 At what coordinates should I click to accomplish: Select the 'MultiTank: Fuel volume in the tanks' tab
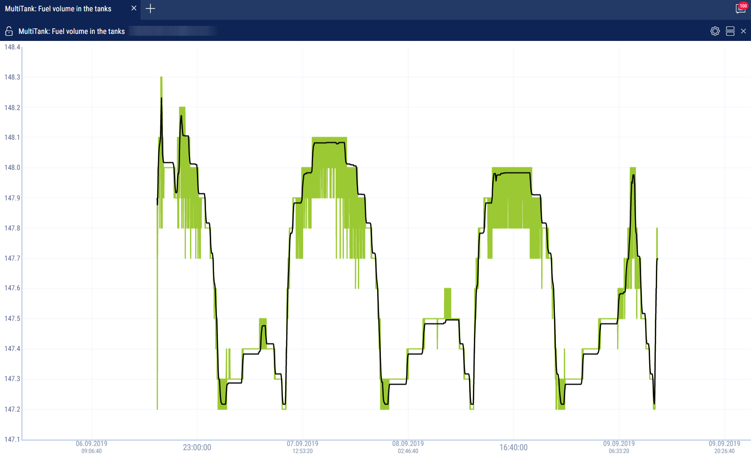70,9
